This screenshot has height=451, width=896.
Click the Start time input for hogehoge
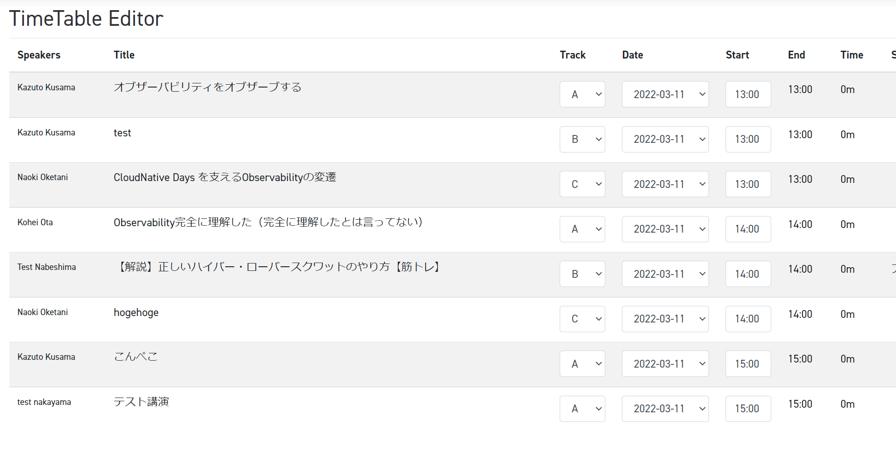(748, 319)
